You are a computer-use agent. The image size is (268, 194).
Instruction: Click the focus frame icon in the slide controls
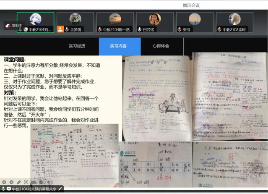(26, 182)
